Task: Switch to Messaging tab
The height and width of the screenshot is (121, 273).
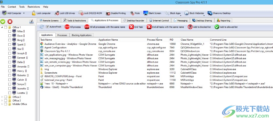Action: pyautogui.click(x=181, y=20)
